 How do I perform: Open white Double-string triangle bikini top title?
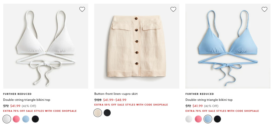click(27, 100)
